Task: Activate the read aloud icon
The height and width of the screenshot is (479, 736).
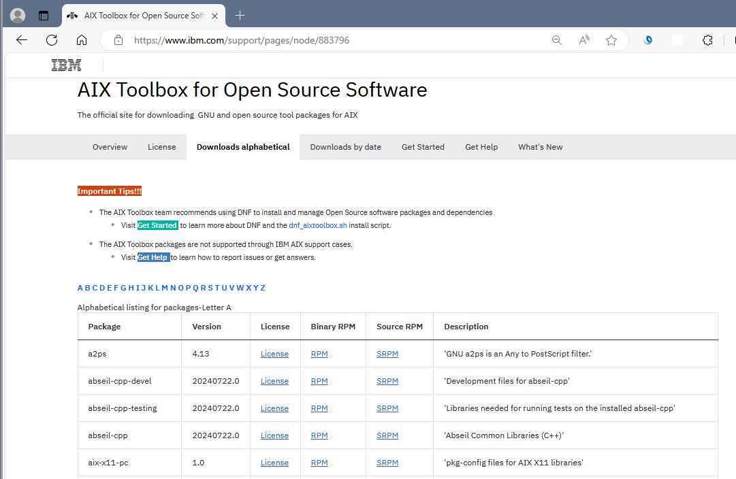Action: pos(584,40)
